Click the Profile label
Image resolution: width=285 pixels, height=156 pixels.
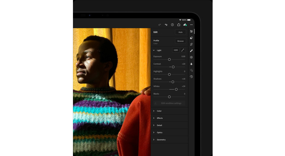click(x=156, y=41)
